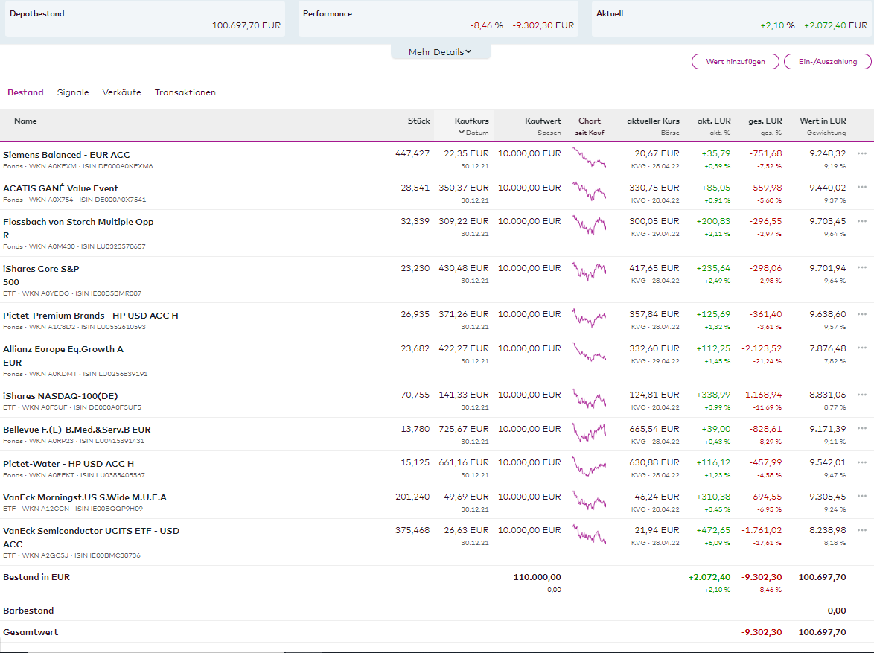Open the Verkäufe tab

coord(121,92)
